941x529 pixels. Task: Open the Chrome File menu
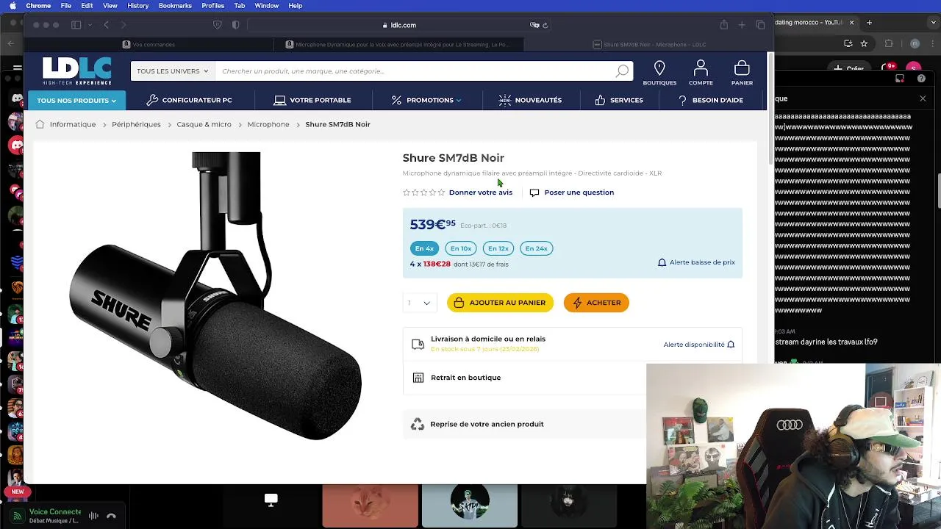[66, 5]
